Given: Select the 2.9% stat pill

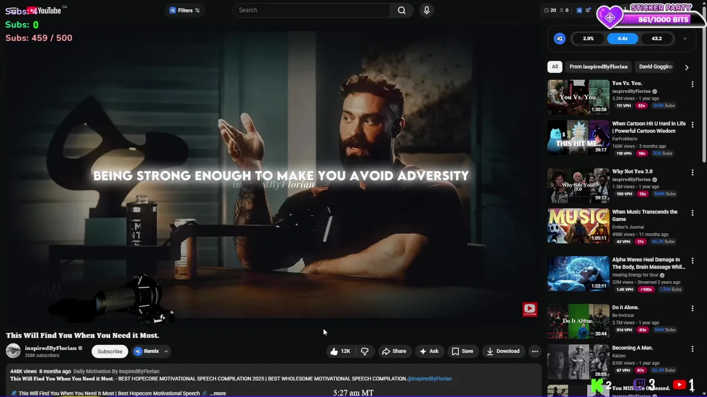Looking at the screenshot, I should click(x=588, y=39).
